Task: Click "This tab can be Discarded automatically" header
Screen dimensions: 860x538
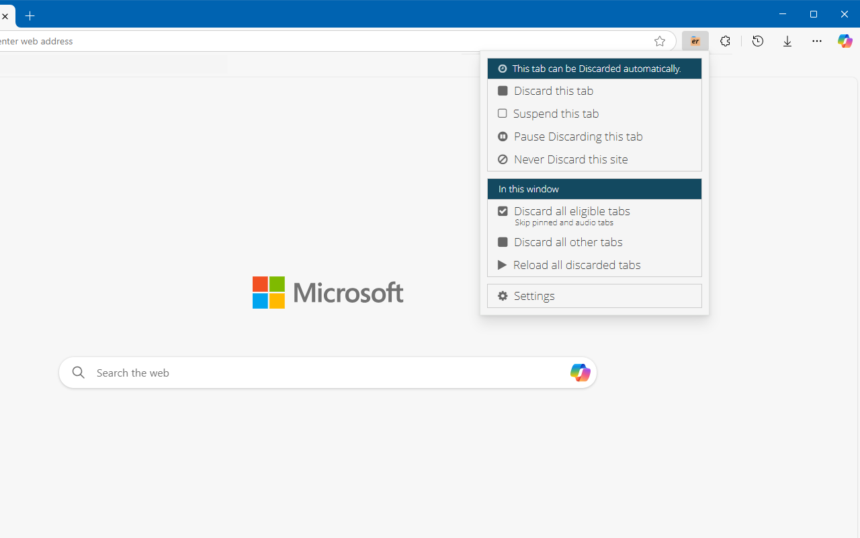Action: tap(595, 69)
